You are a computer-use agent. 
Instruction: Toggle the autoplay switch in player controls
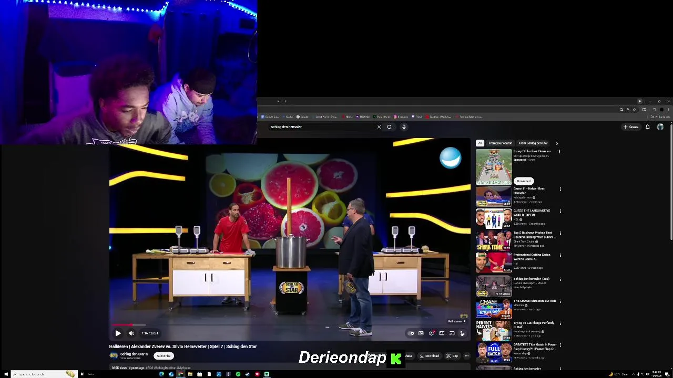click(x=411, y=333)
